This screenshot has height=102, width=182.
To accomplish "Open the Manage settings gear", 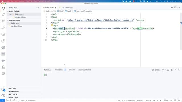I will pyautogui.click(x=3, y=96).
